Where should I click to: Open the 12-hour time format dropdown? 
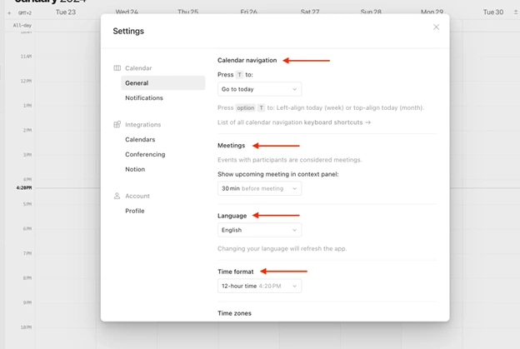pyautogui.click(x=259, y=287)
